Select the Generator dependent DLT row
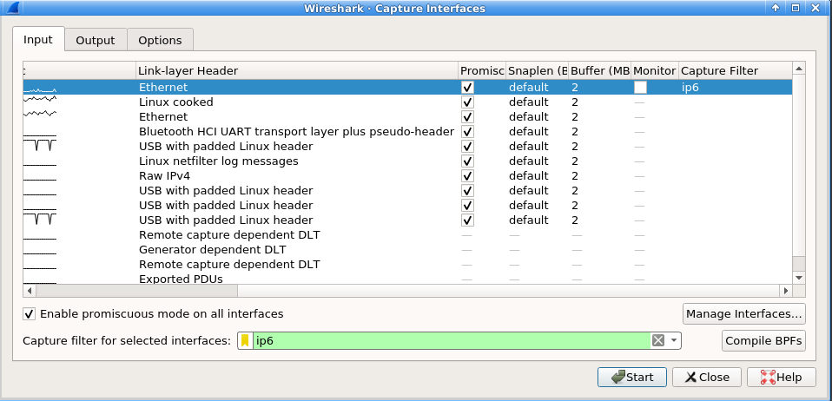Viewport: 832px width, 401px height. pos(407,250)
